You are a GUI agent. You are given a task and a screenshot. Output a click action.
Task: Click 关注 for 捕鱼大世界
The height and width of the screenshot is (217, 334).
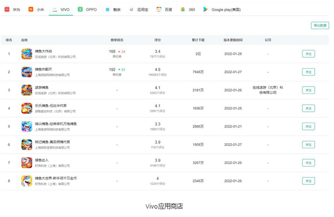308,181
